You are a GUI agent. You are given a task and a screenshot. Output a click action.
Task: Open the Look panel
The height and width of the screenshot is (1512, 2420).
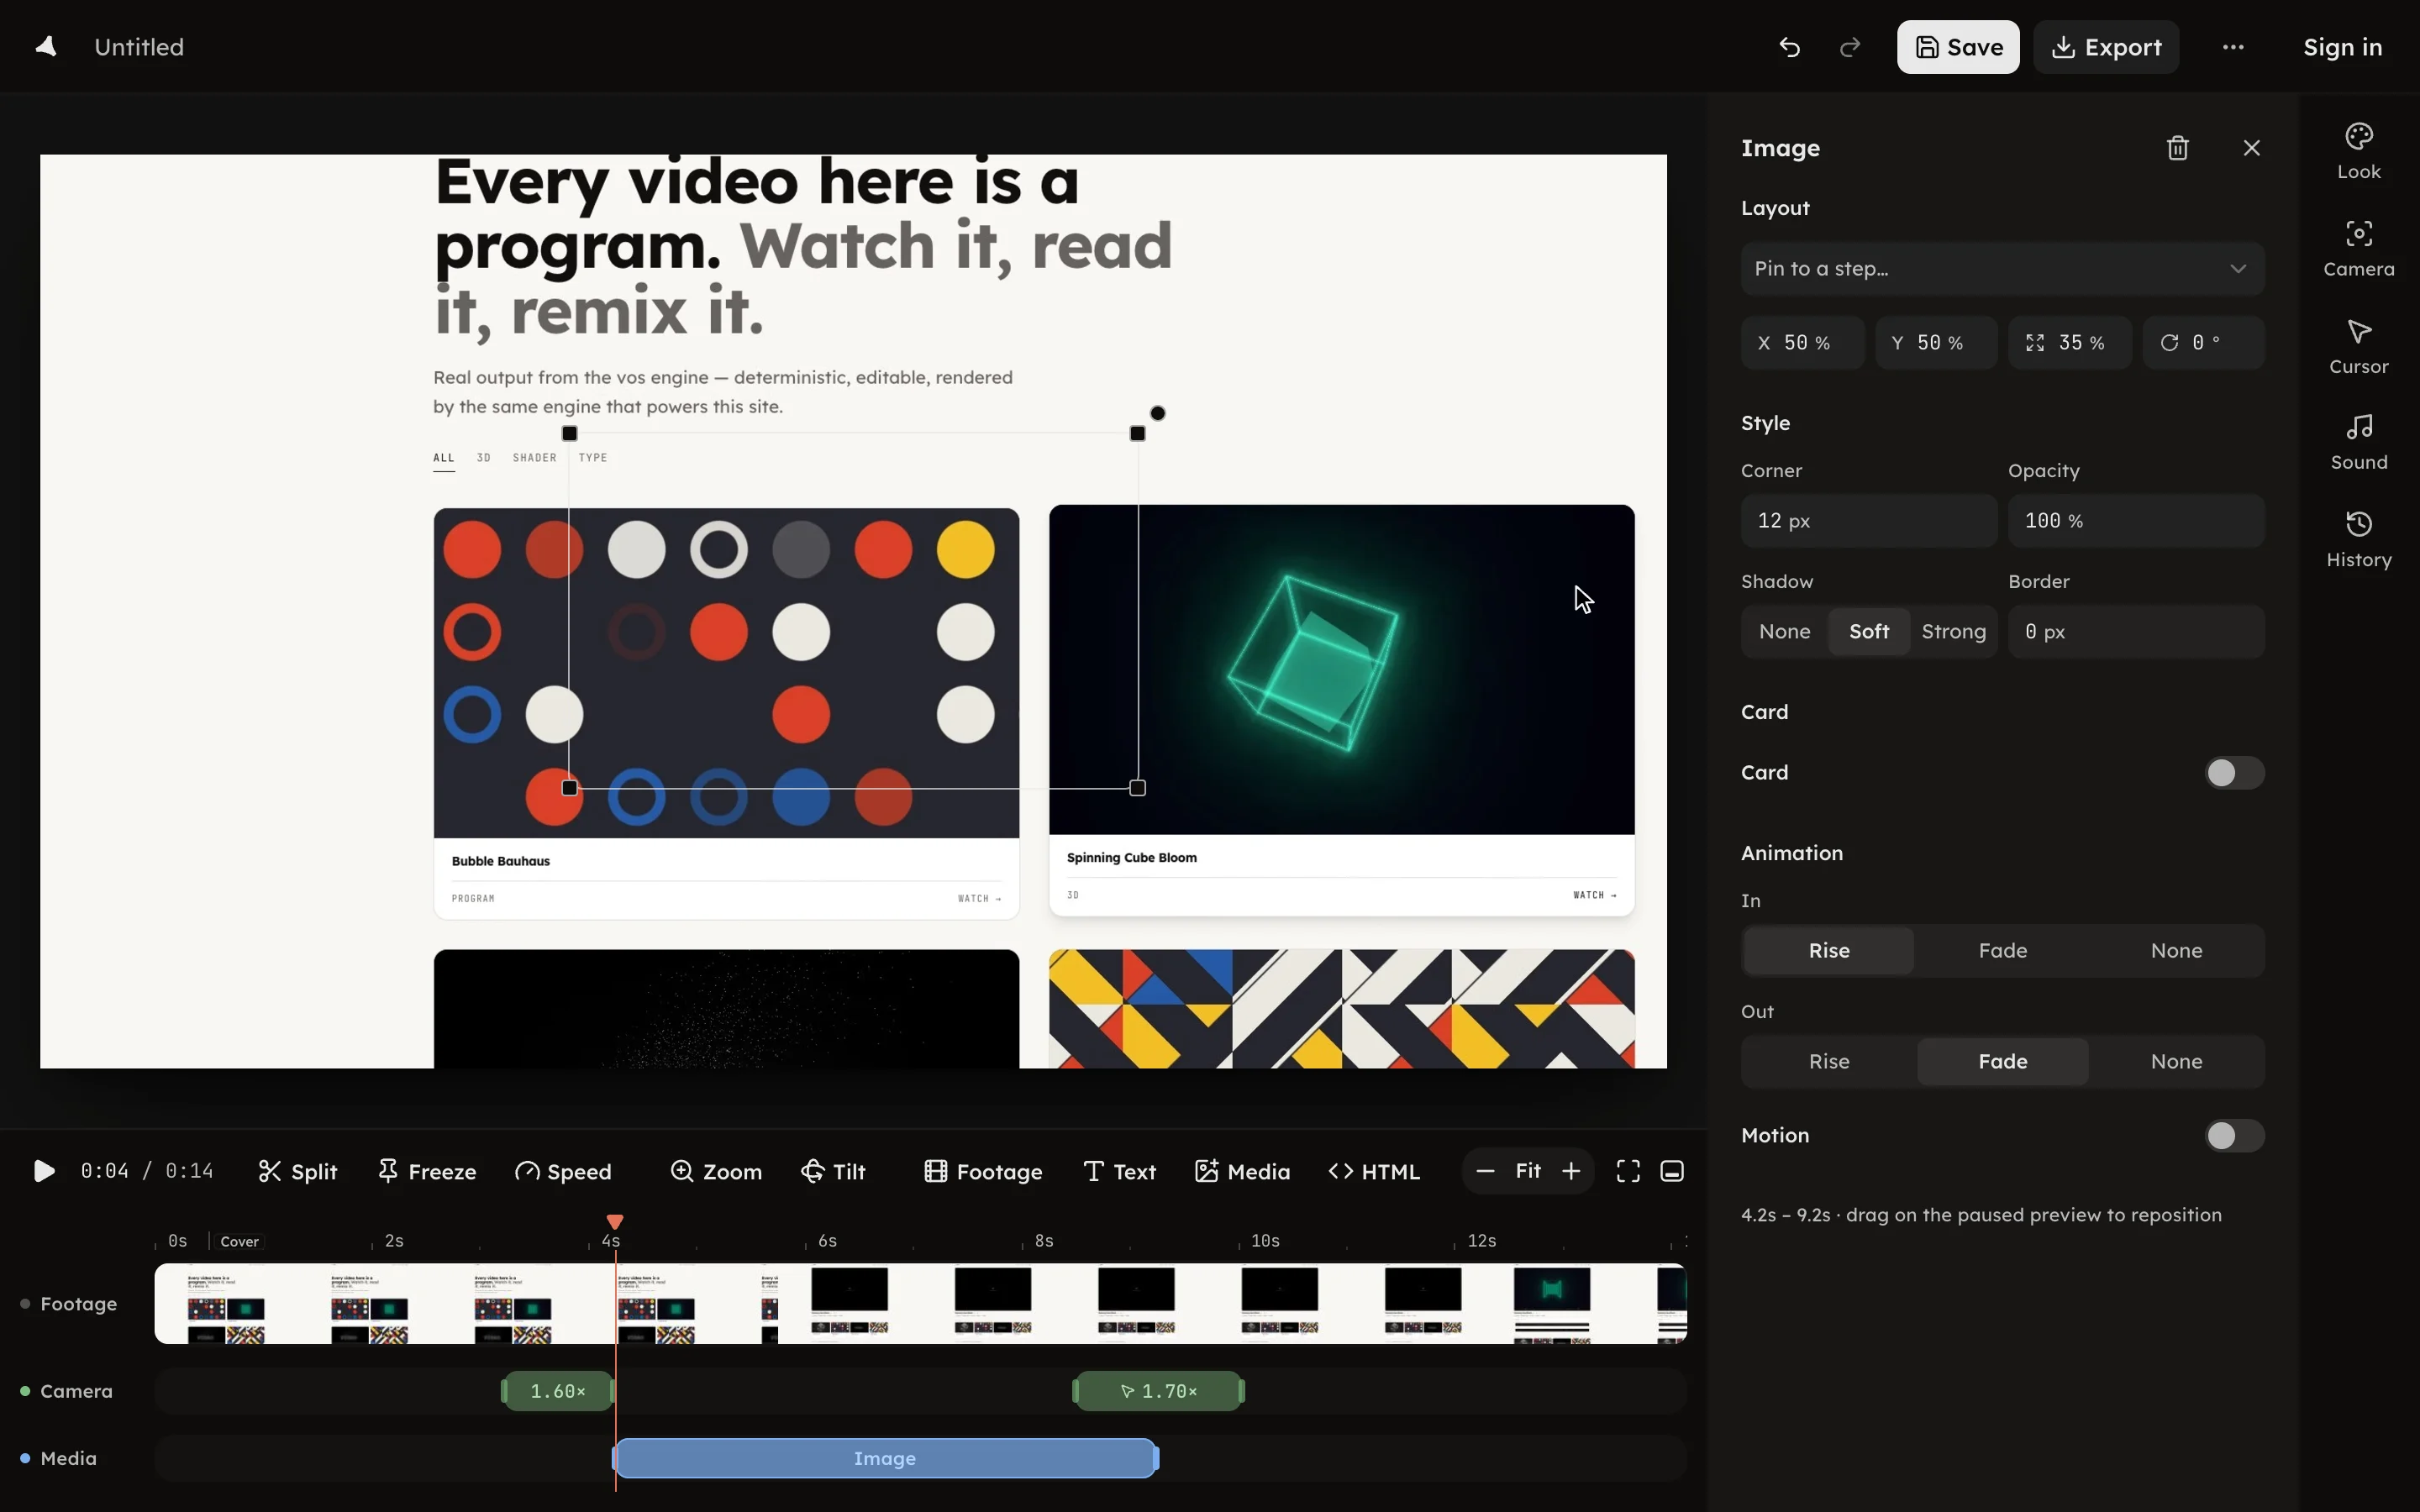click(2359, 151)
